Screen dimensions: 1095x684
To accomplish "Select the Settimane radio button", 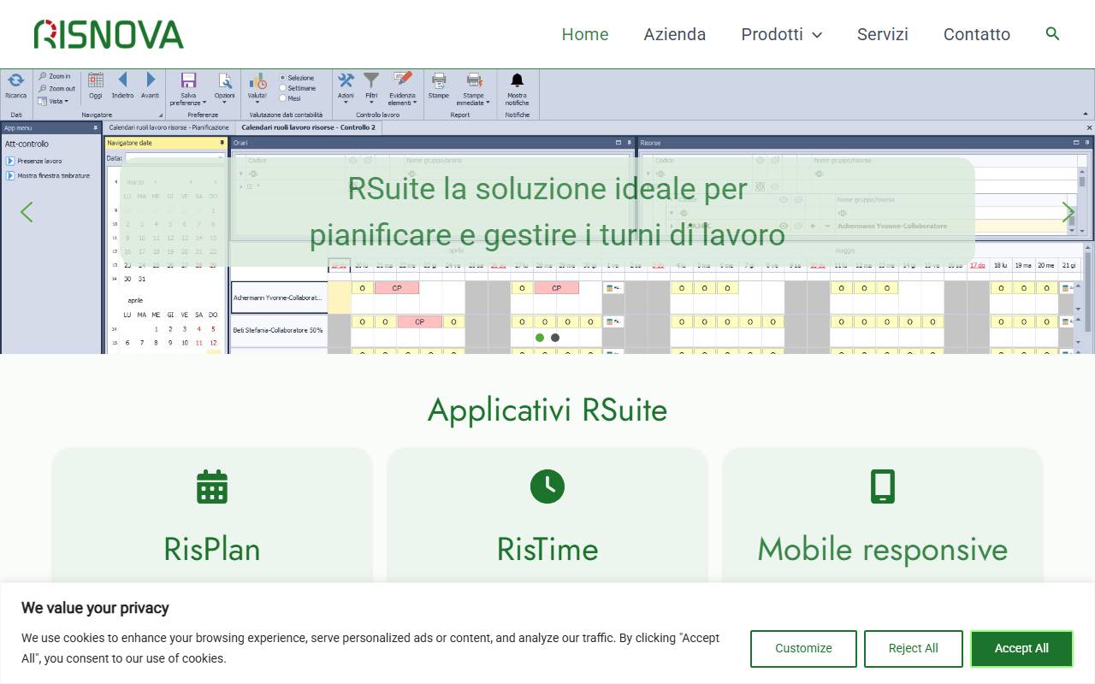I will click(283, 88).
